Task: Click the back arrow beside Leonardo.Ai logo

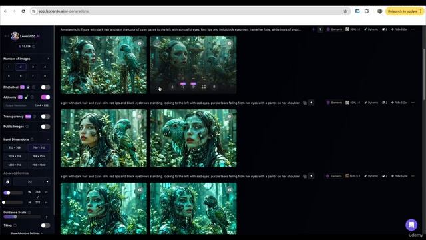Action: [6, 36]
